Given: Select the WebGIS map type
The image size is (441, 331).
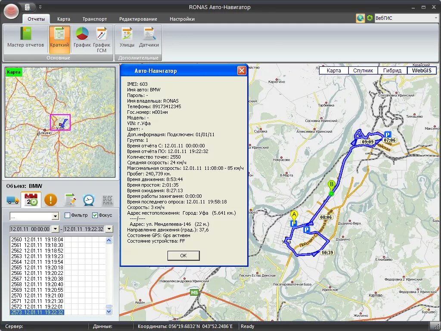Looking at the screenshot, I should click(x=422, y=70).
